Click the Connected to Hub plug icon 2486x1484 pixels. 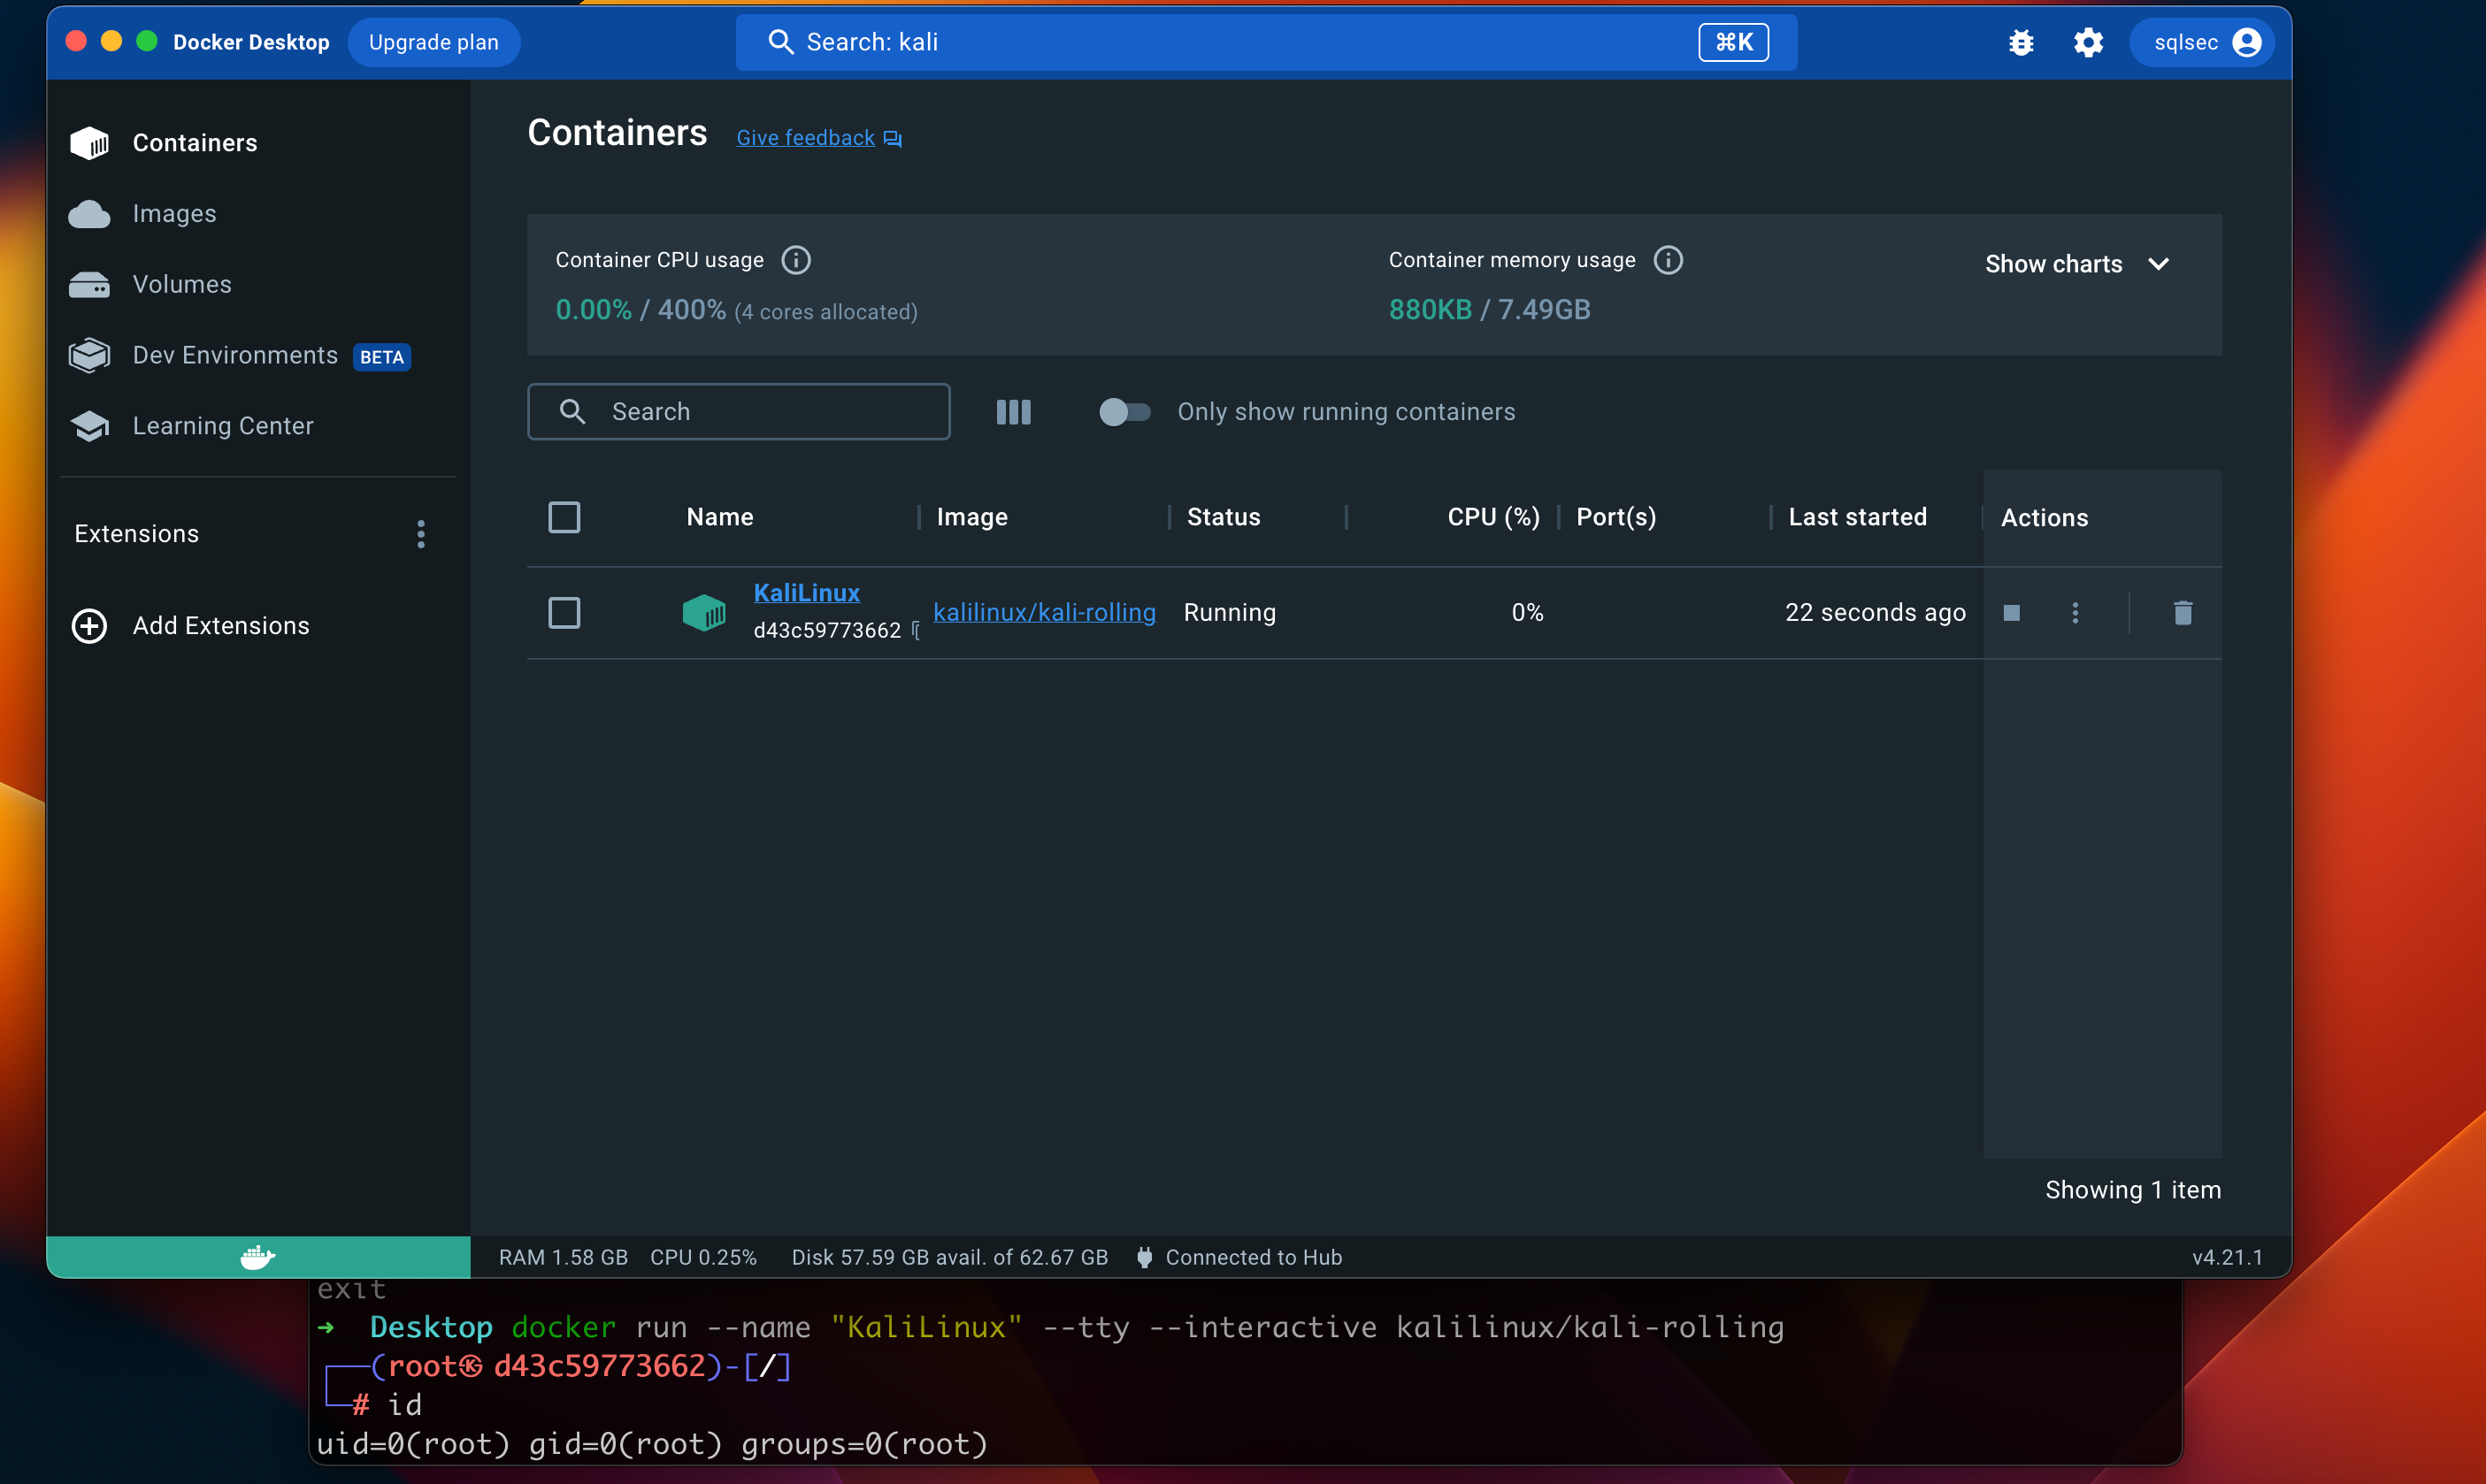pyautogui.click(x=1145, y=1257)
